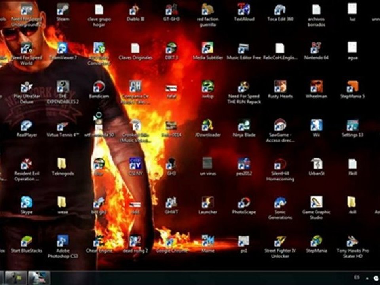Open the Skype shortcut icon
The width and height of the screenshot is (380, 285).
pos(27,205)
